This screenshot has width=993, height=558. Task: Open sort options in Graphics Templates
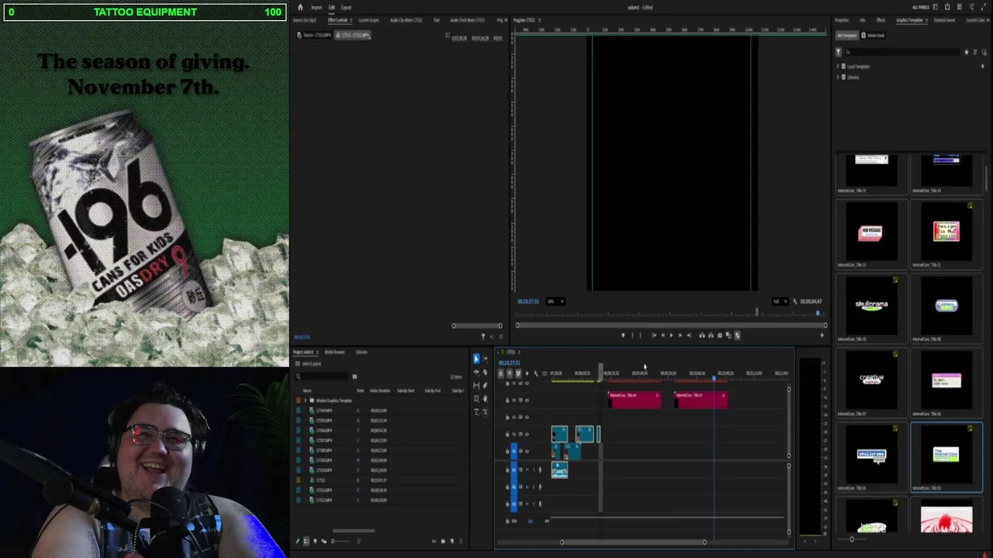(975, 52)
